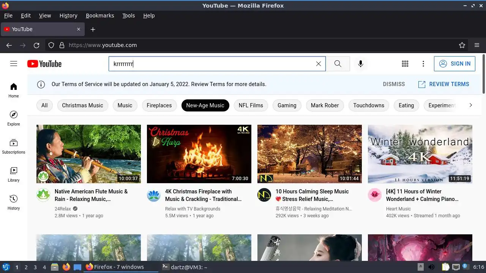Open the tracking protection shield icon
486x273 pixels.
[51, 45]
